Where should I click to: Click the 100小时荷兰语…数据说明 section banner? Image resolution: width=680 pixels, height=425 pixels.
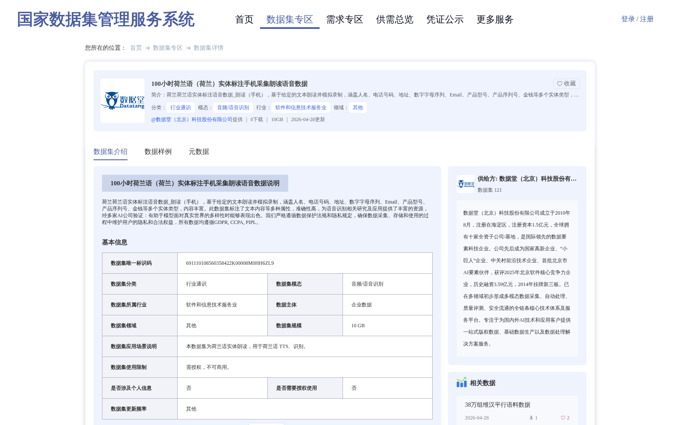point(195,183)
